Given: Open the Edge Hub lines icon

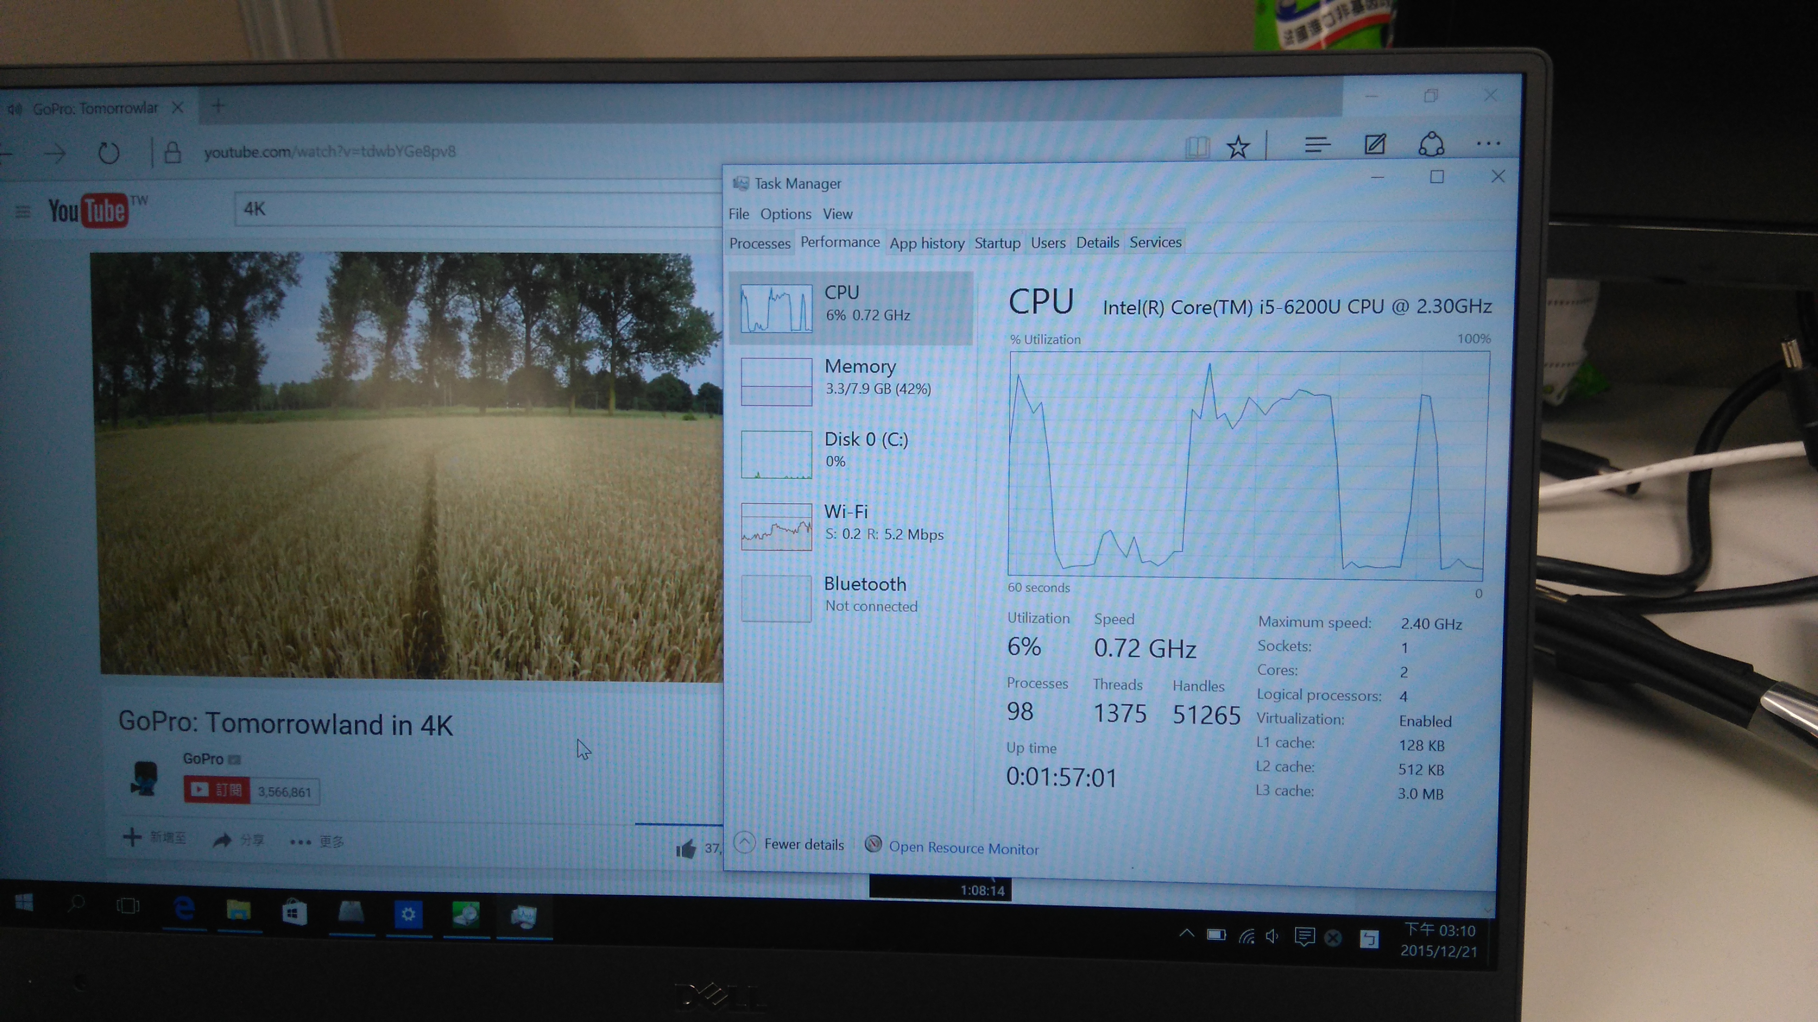Looking at the screenshot, I should coord(1317,146).
